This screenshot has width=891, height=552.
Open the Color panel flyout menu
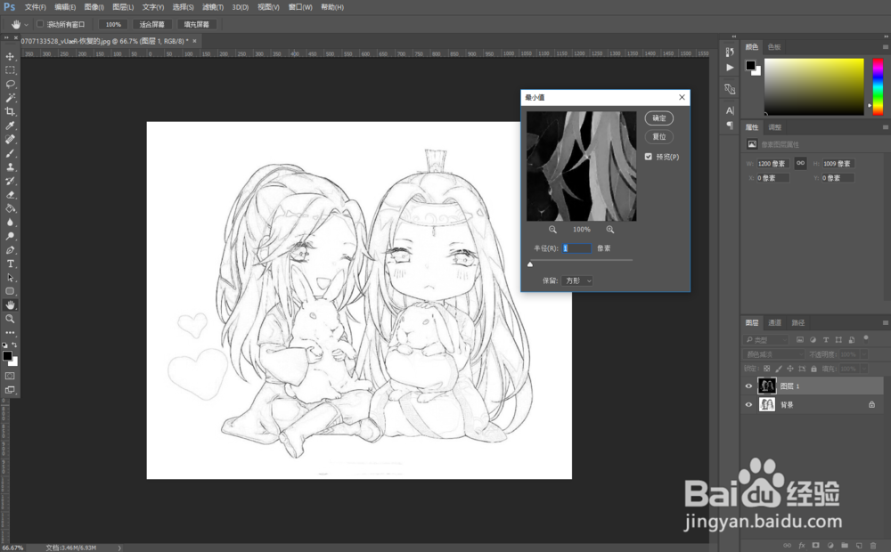(x=886, y=46)
